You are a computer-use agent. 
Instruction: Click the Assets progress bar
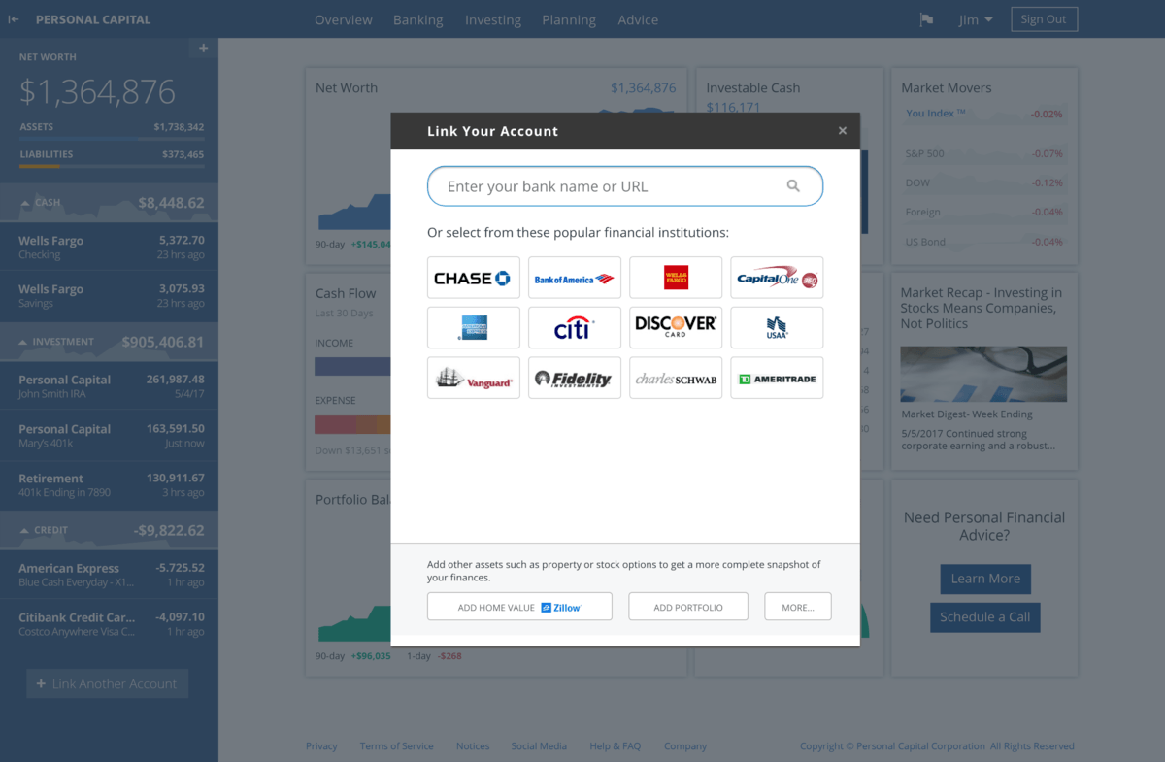tap(112, 139)
